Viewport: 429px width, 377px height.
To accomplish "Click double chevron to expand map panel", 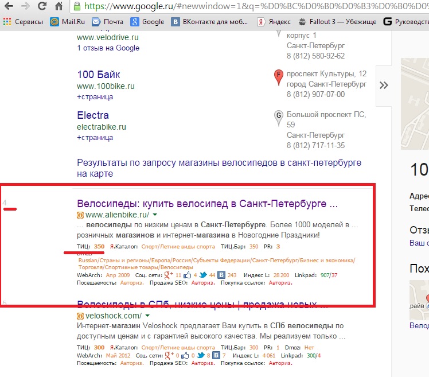I will pyautogui.click(x=384, y=85).
